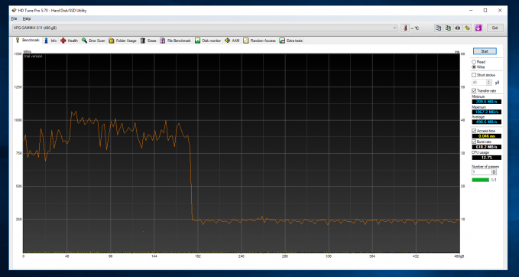Select the Write radio button
This screenshot has width=519, height=277.
474,67
